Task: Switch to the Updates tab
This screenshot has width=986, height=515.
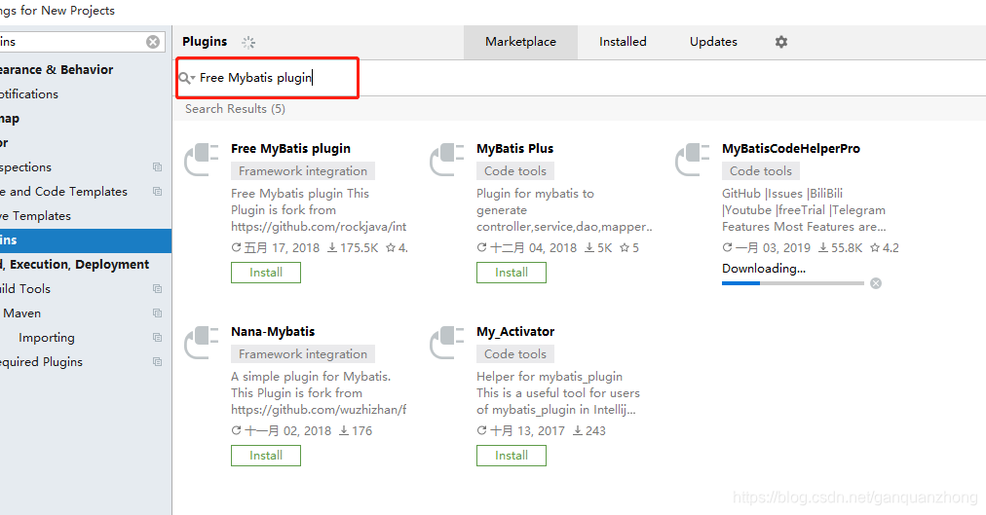Action: 713,42
